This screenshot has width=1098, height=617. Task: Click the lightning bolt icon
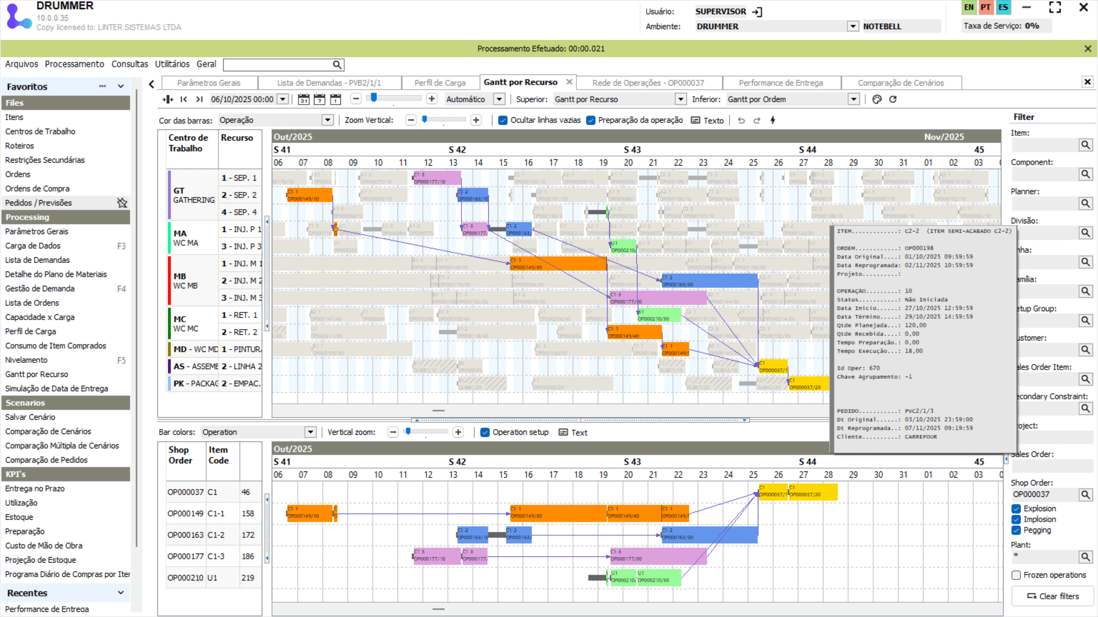773,121
